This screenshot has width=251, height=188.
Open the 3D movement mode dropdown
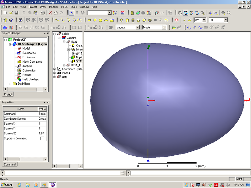225,20
